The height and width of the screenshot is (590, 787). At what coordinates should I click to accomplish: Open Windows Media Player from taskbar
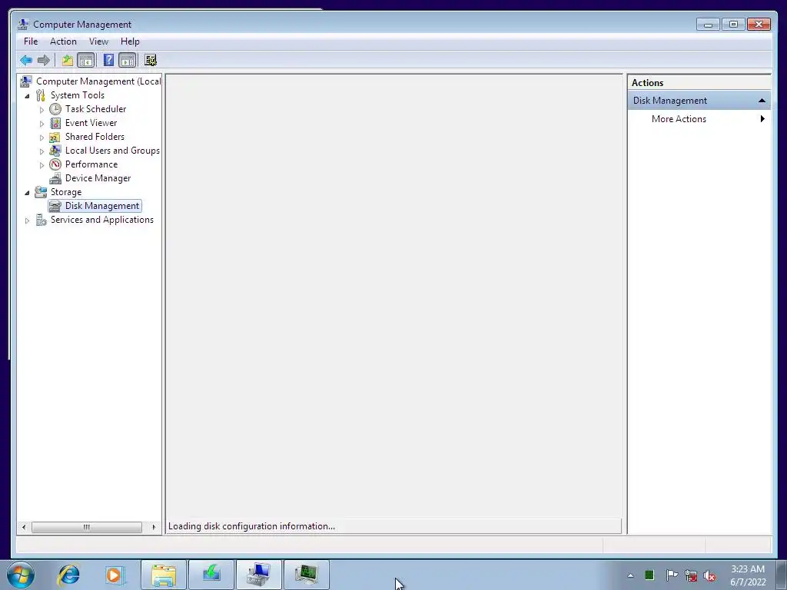coord(115,575)
